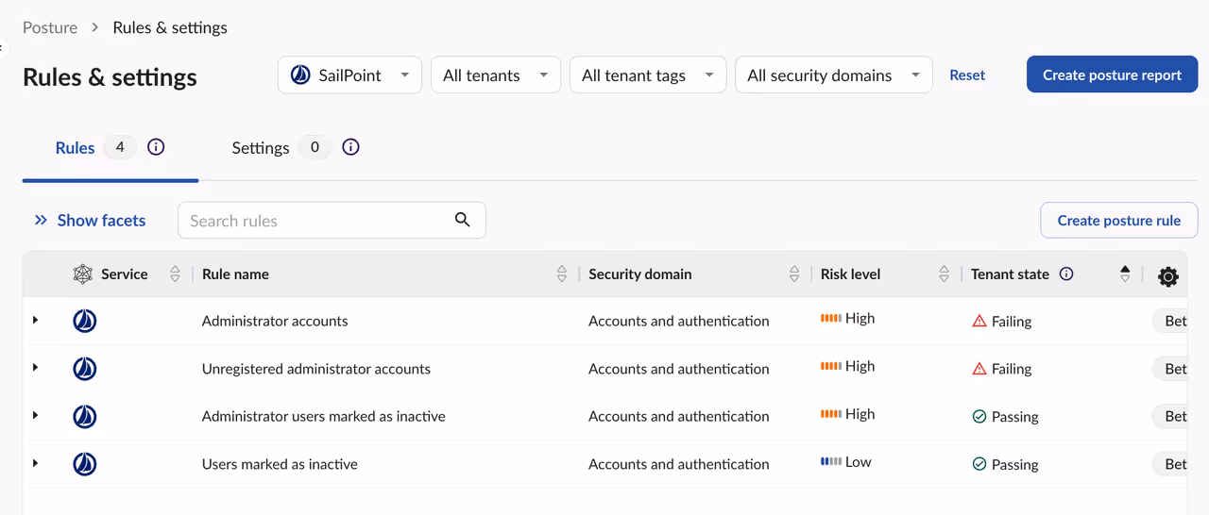This screenshot has height=515, width=1209.
Task: Click the info icon beside Rules tab
Action: pos(157,147)
